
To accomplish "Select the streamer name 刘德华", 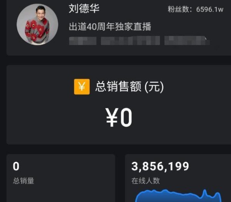I will [x=84, y=8].
